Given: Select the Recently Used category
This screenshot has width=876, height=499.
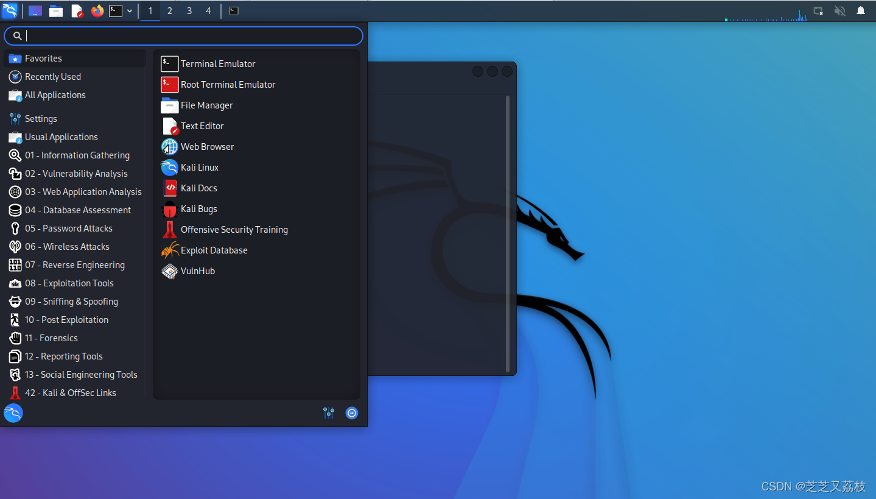Looking at the screenshot, I should [75, 77].
